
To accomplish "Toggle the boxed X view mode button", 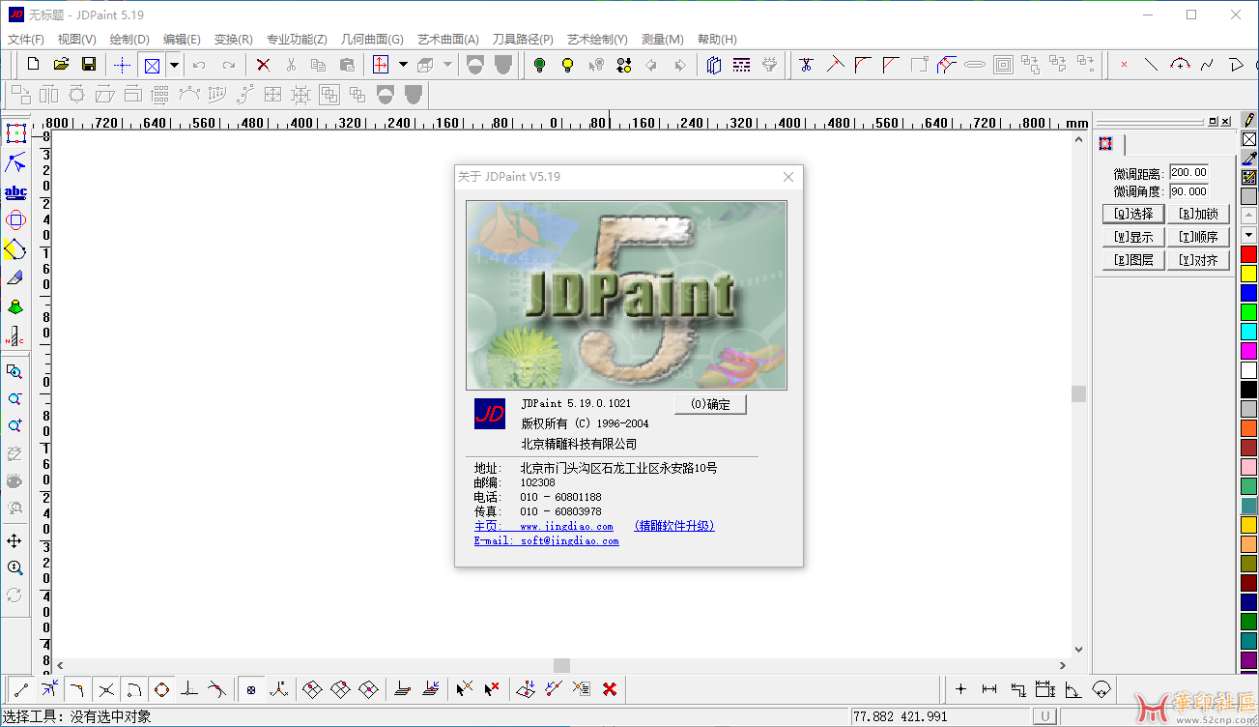I will coord(152,65).
